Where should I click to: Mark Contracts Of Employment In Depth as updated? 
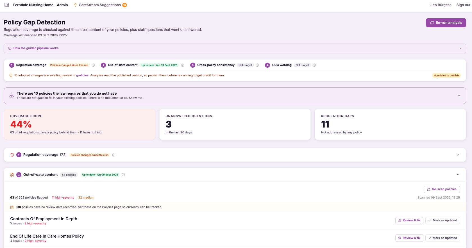(442, 220)
